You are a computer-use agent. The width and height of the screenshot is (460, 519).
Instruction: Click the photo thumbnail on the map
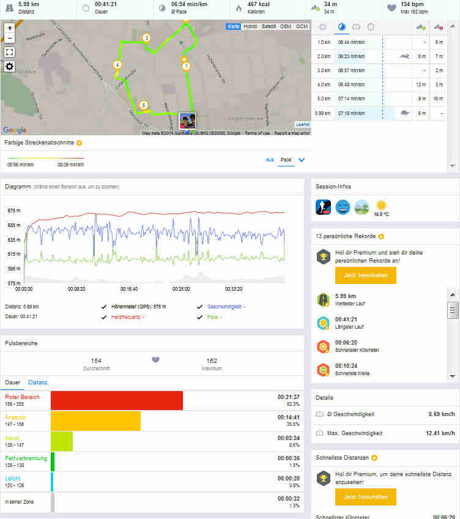tap(187, 121)
